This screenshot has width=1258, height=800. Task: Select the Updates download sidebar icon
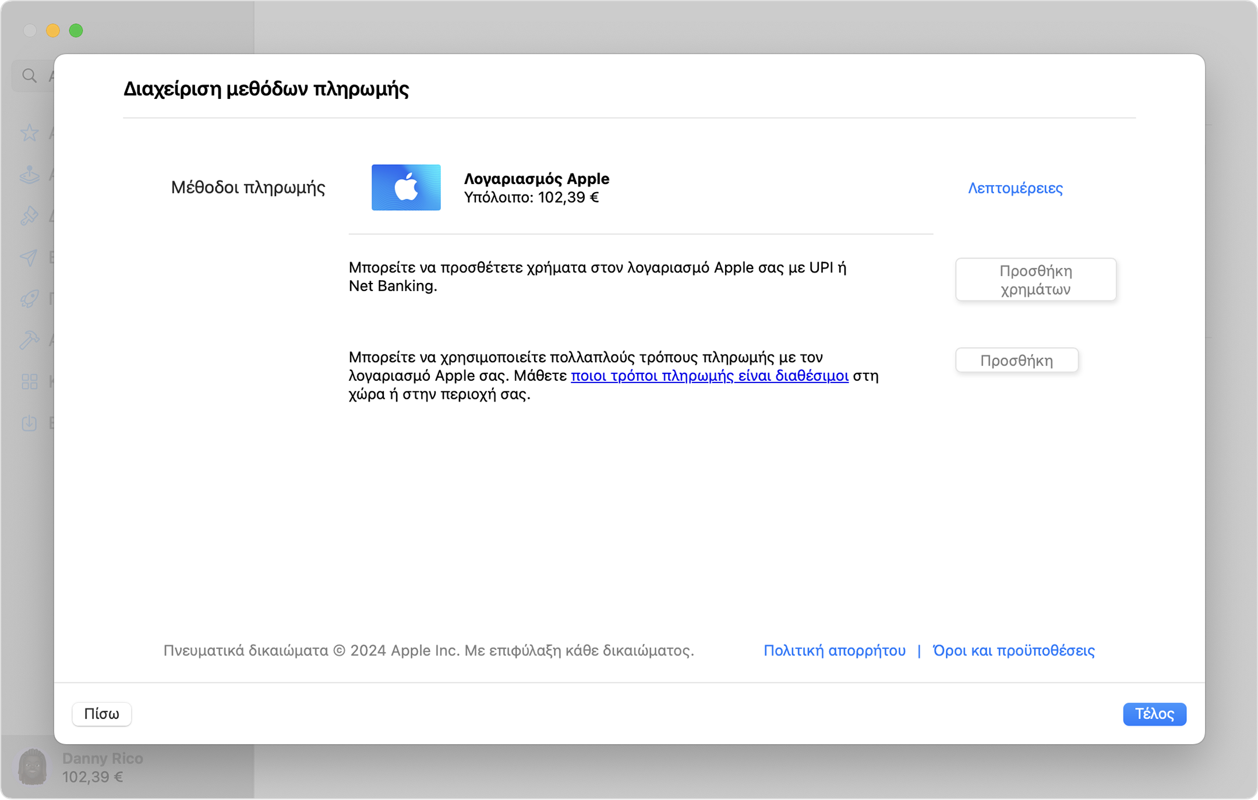[29, 423]
